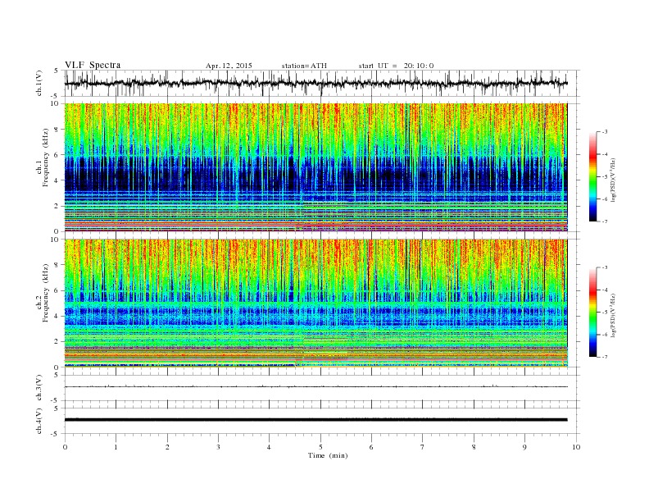Click the time axis tick label "5"
Image resolution: width=649 pixels, height=502 pixels.
pos(320,447)
